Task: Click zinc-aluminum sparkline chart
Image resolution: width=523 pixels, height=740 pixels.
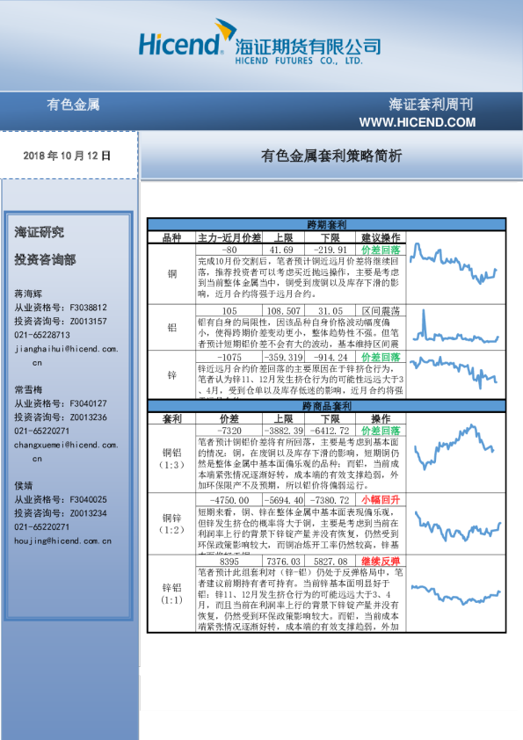Action: coord(456,595)
